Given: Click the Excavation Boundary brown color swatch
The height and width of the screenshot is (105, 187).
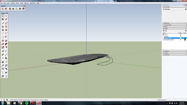Looking at the screenshot, I should [x=185, y=40].
